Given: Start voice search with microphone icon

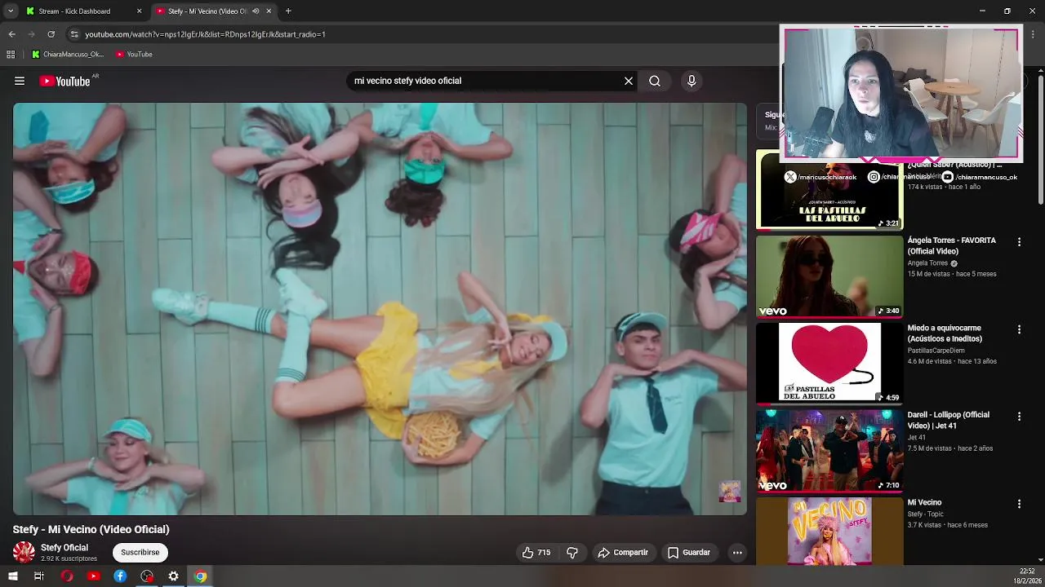Looking at the screenshot, I should coord(691,81).
